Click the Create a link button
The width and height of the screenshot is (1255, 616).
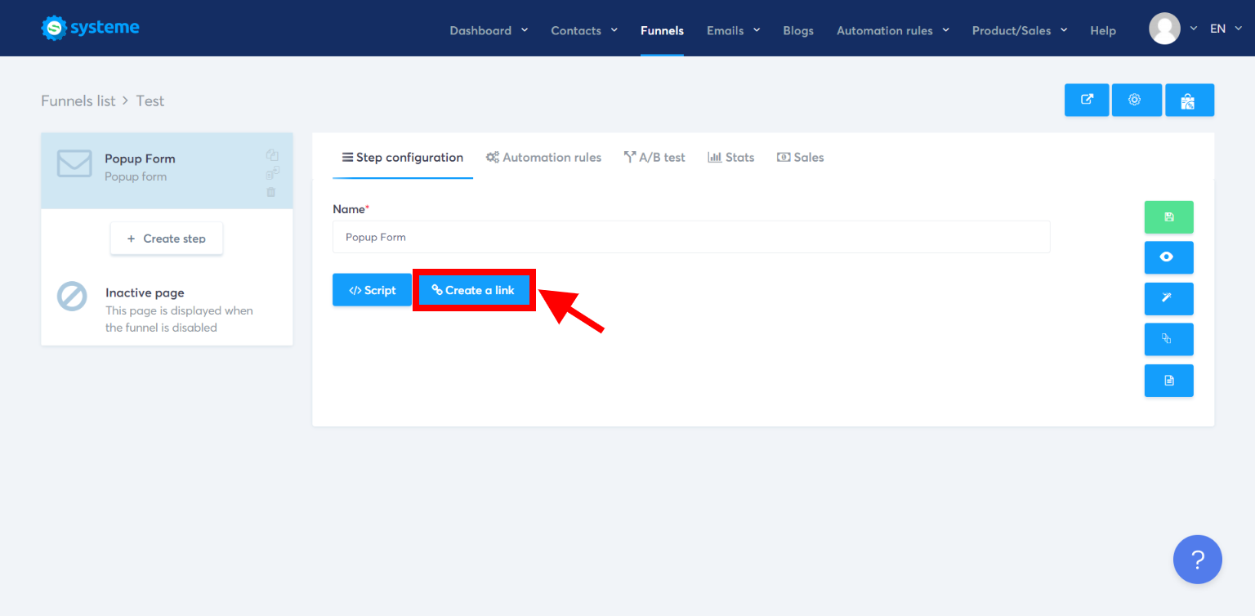point(474,289)
